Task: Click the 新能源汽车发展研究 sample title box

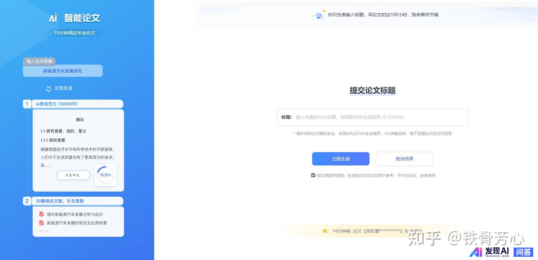Action: (x=63, y=71)
